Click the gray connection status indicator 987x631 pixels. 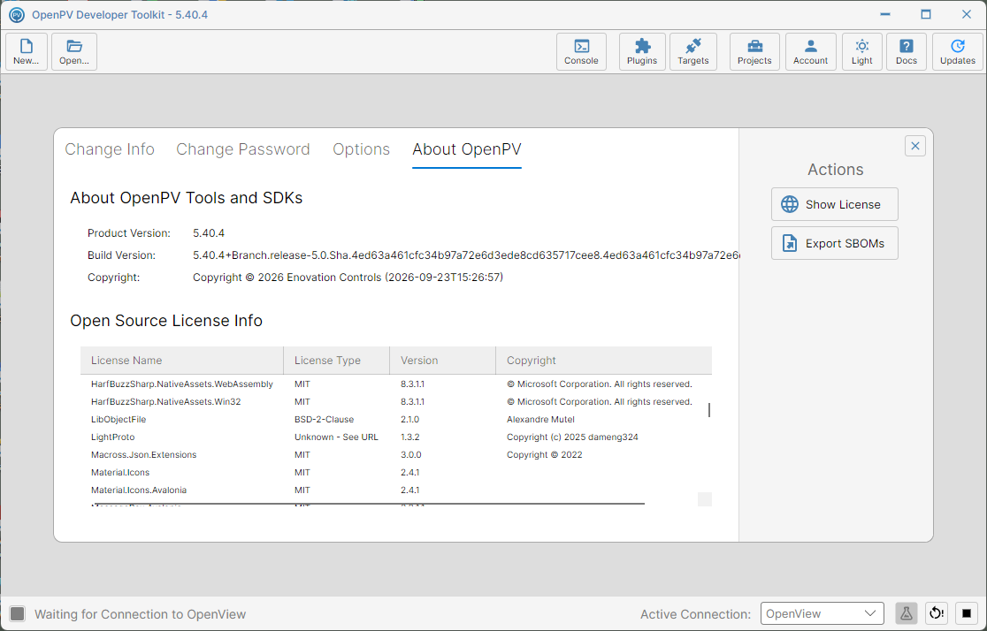[18, 614]
